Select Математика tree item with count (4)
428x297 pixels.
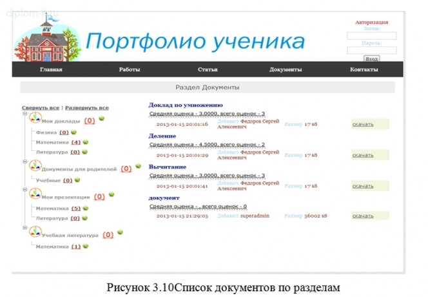pyautogui.click(x=52, y=142)
